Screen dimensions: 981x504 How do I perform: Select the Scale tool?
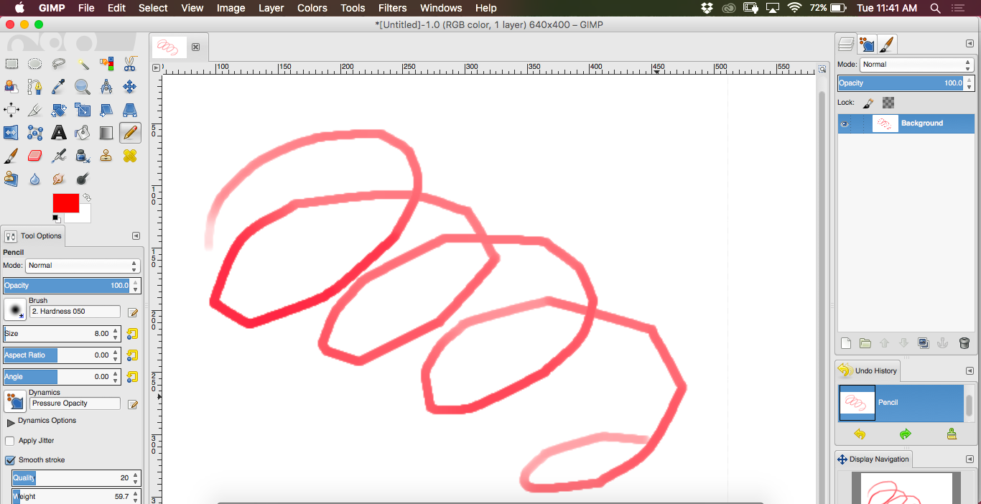coord(83,110)
